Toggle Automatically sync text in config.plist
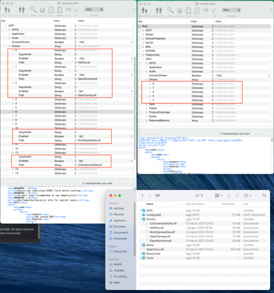Image resolution: width=274 pixels, height=293 pixels. tap(221, 134)
